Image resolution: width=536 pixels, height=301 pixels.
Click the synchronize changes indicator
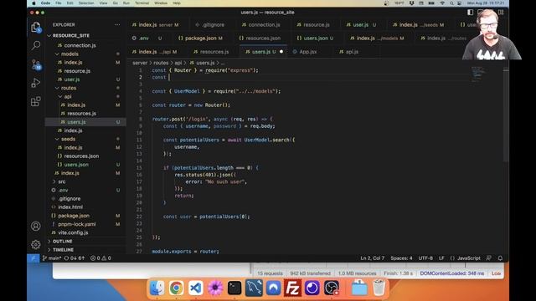coord(75,258)
